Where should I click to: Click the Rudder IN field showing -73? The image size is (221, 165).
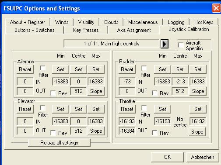pyautogui.click(x=127, y=82)
